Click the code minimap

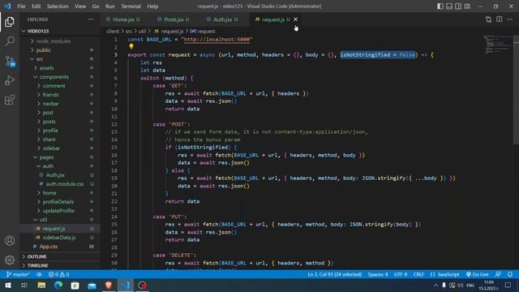coord(498,45)
